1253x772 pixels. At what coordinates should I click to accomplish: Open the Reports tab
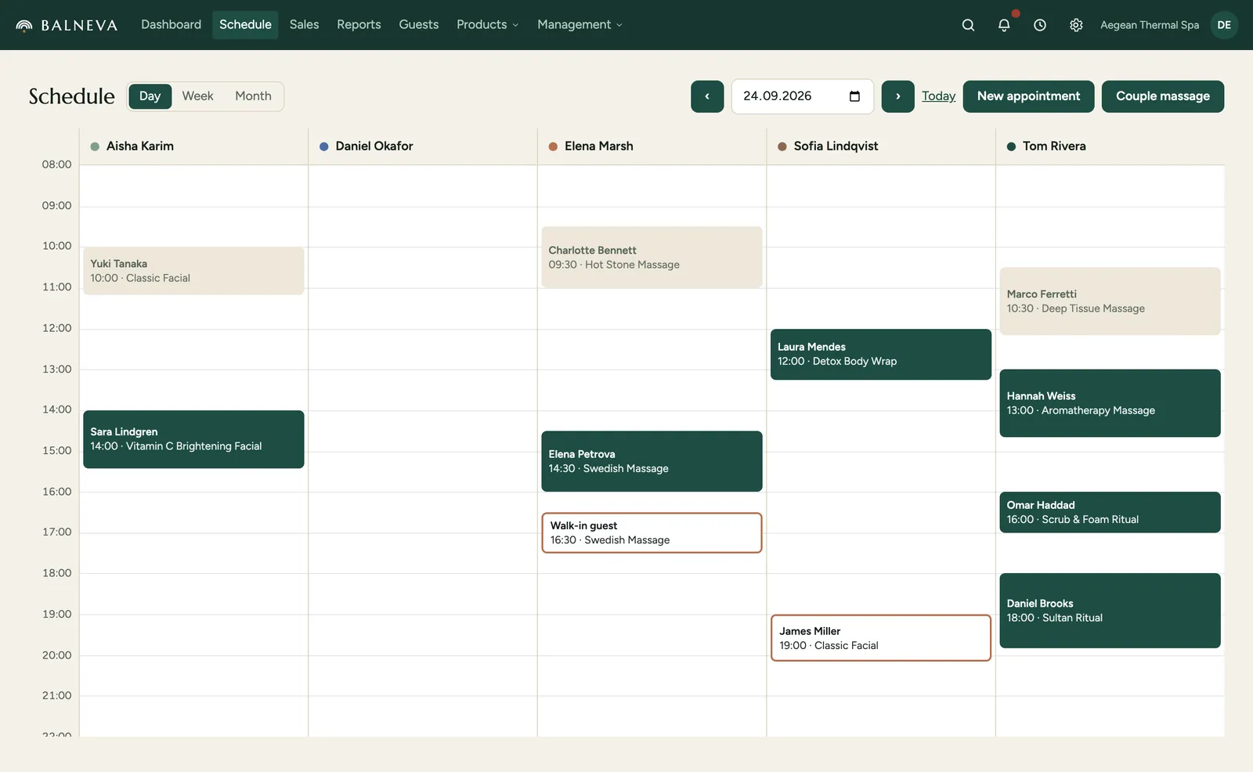coord(359,25)
